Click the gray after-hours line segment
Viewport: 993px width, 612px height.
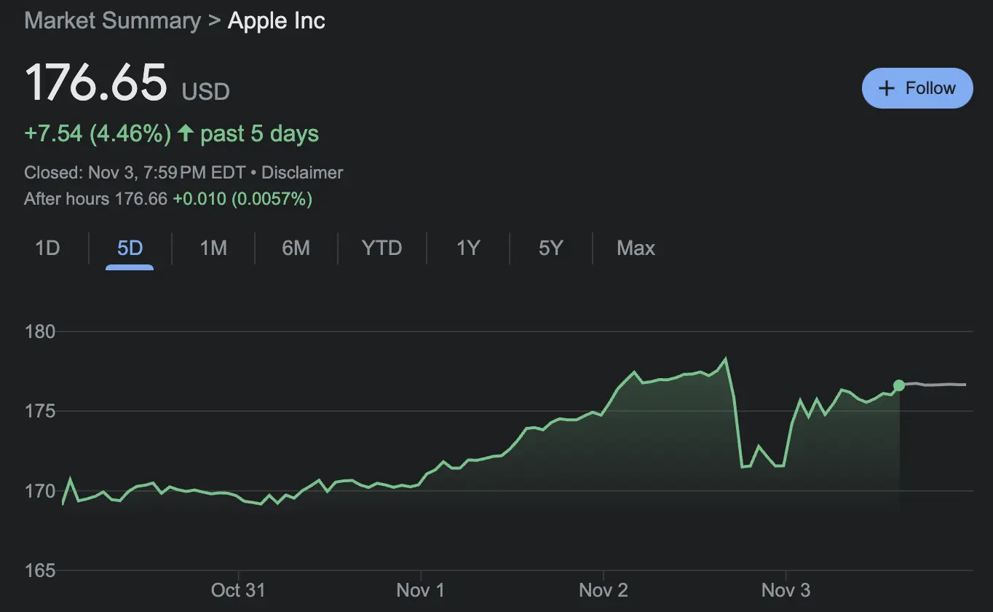click(939, 384)
